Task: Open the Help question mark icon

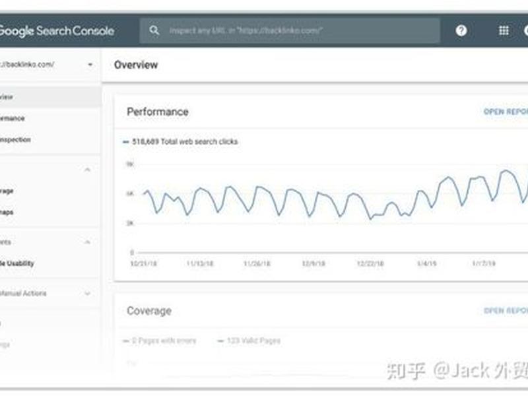Action: pyautogui.click(x=461, y=30)
